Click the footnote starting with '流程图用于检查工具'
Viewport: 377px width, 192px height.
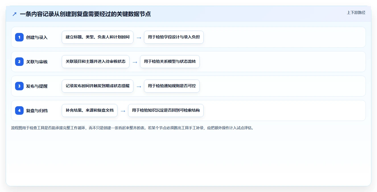coord(132,128)
